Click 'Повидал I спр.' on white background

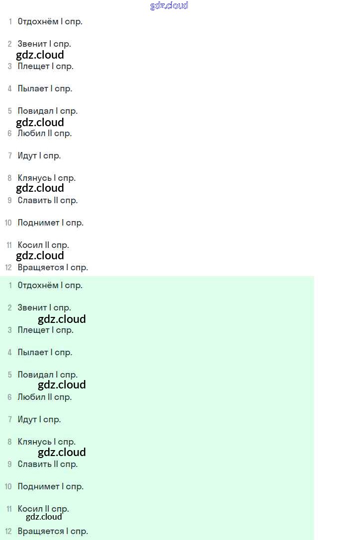48,111
